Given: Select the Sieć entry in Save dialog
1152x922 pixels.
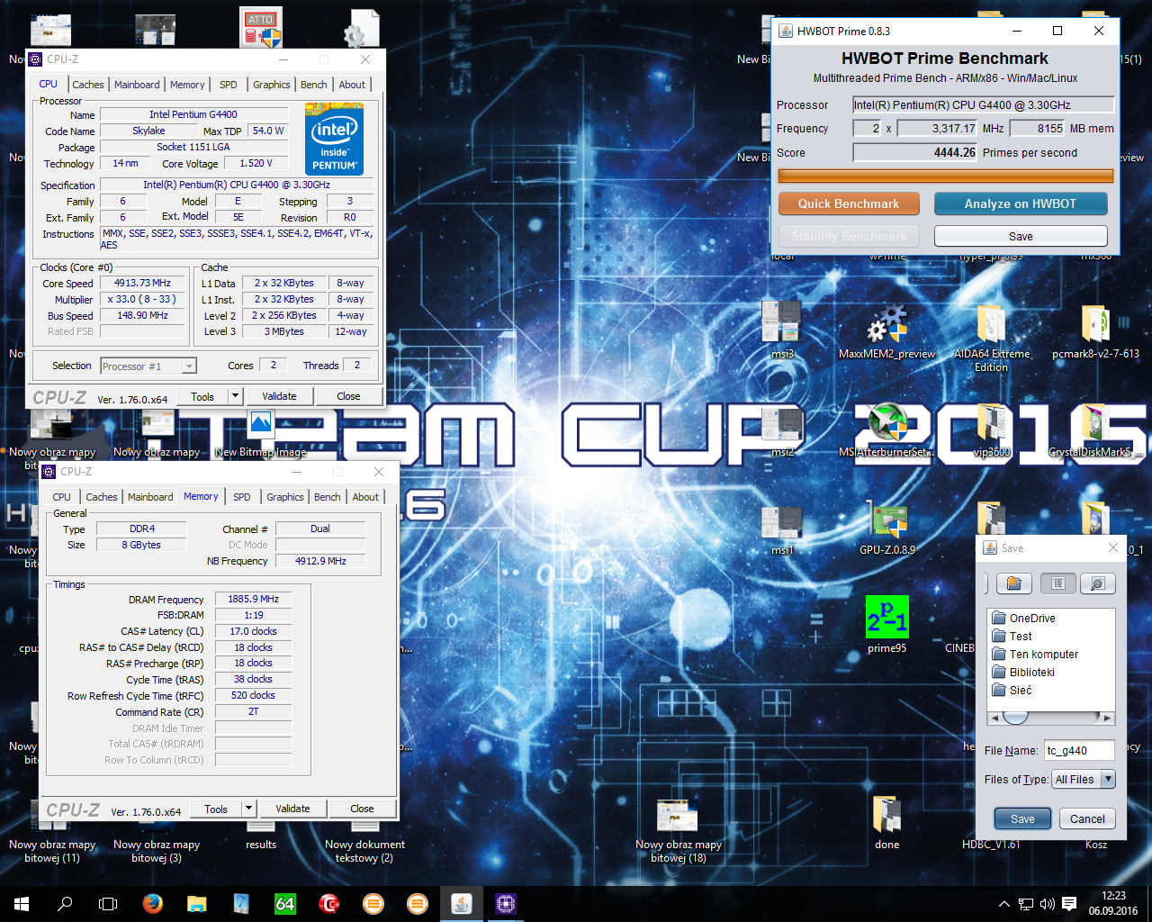Looking at the screenshot, I should [x=1012, y=691].
